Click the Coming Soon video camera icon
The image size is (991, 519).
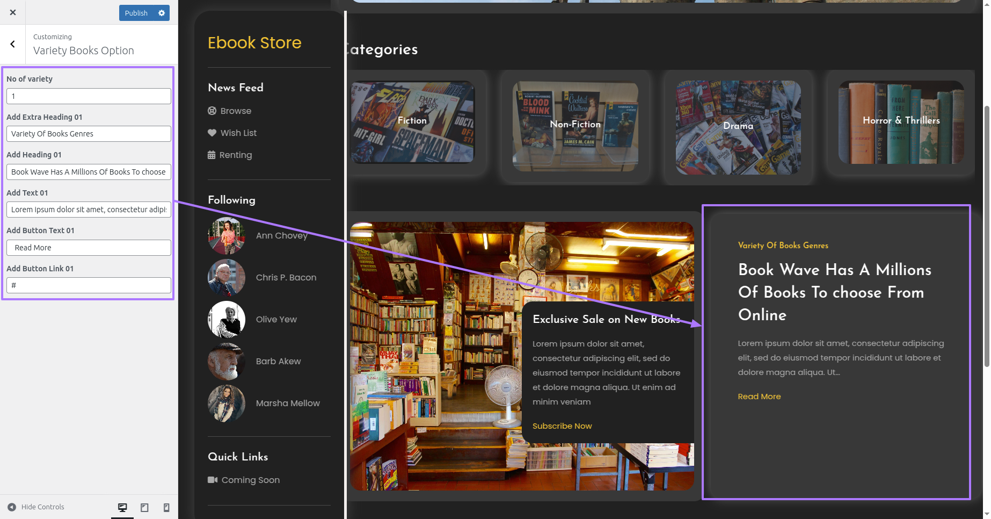(x=213, y=480)
